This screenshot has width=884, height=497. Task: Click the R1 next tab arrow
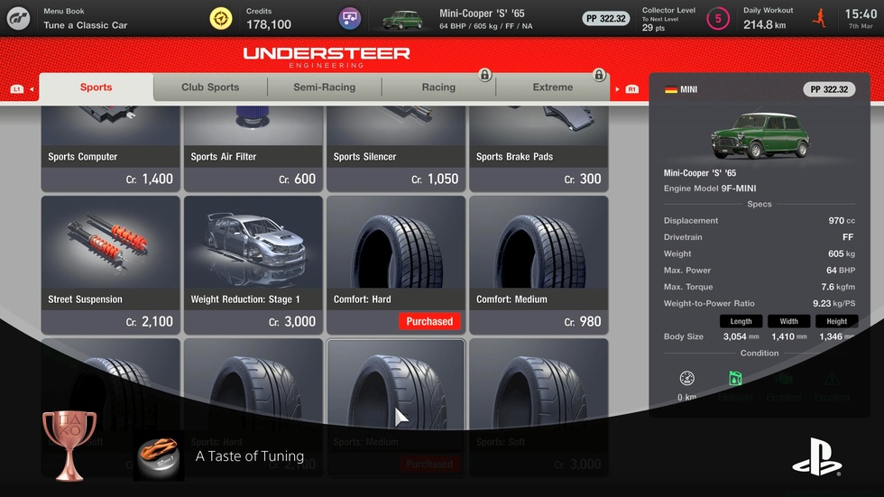627,89
